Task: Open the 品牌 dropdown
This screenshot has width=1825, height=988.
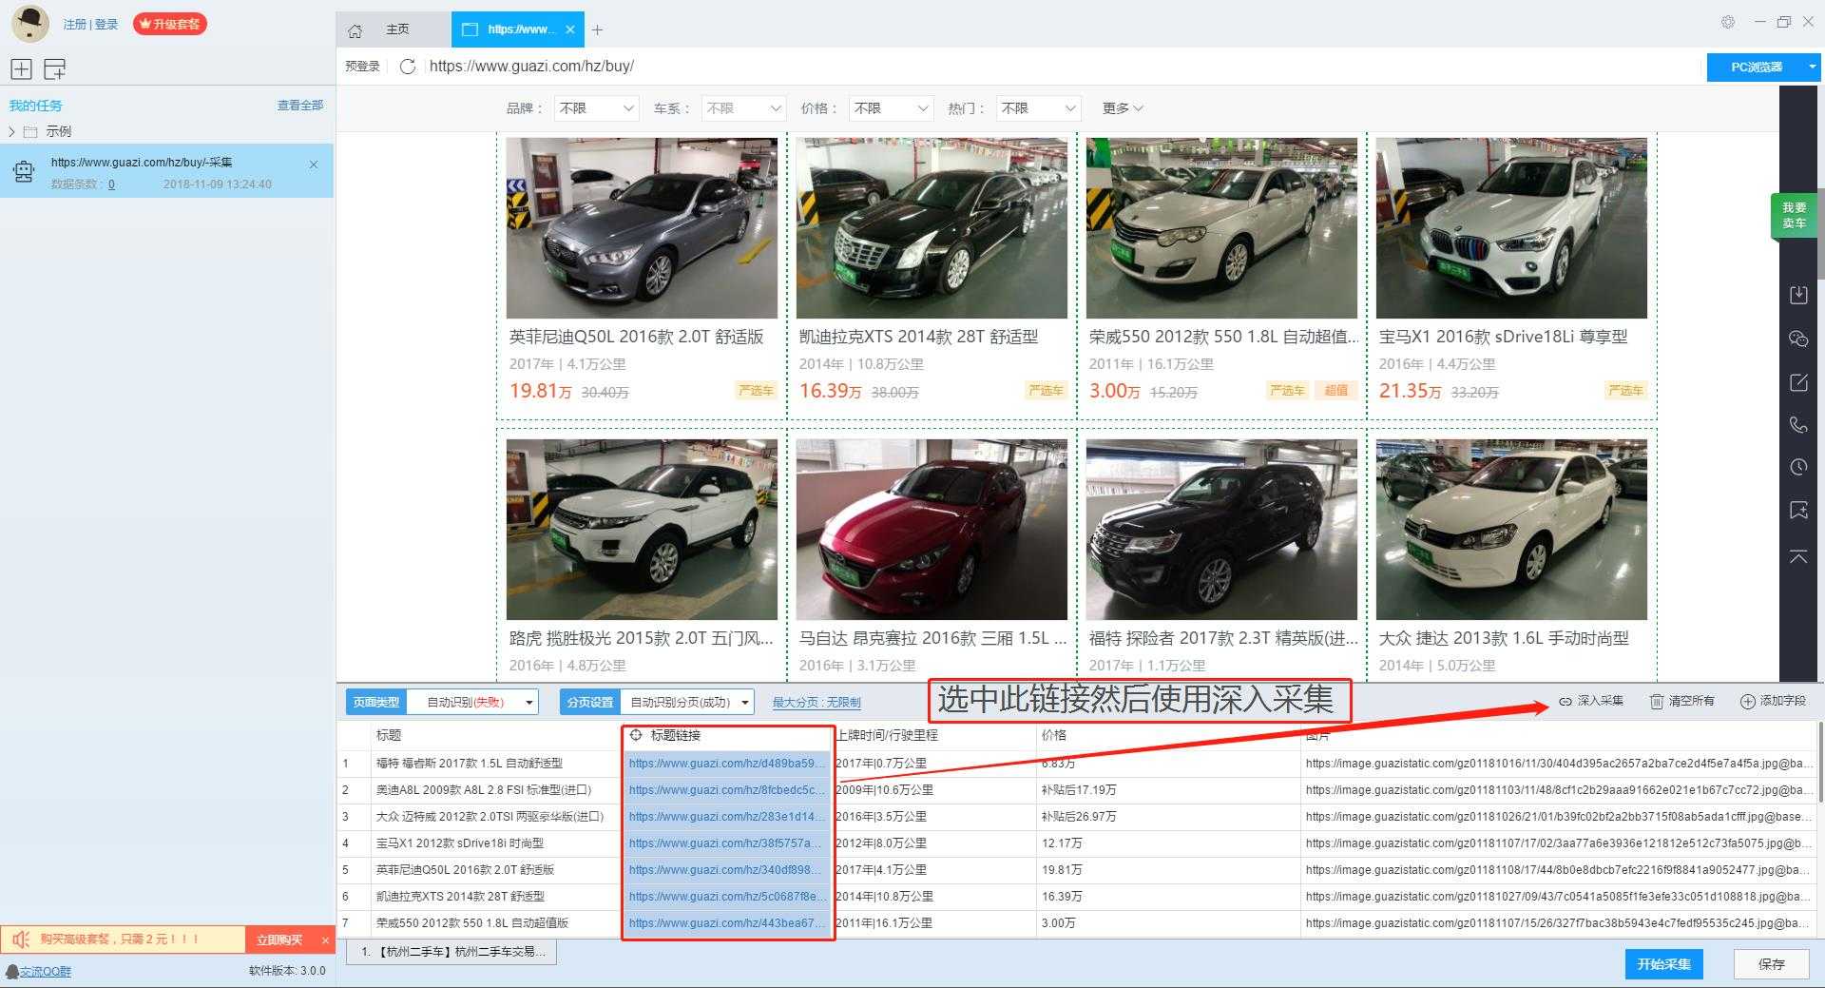Action: pos(596,108)
